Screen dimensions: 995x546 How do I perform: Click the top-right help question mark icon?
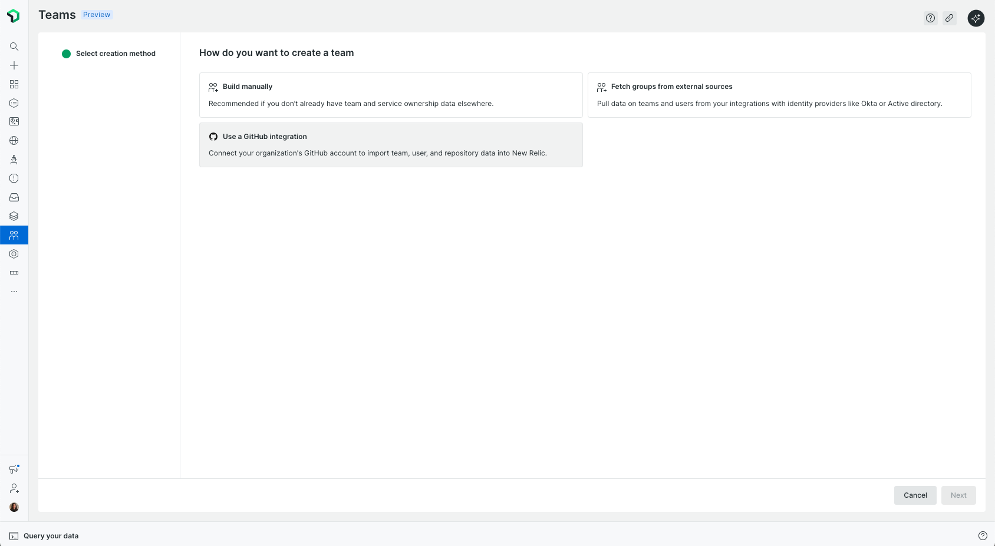(930, 18)
